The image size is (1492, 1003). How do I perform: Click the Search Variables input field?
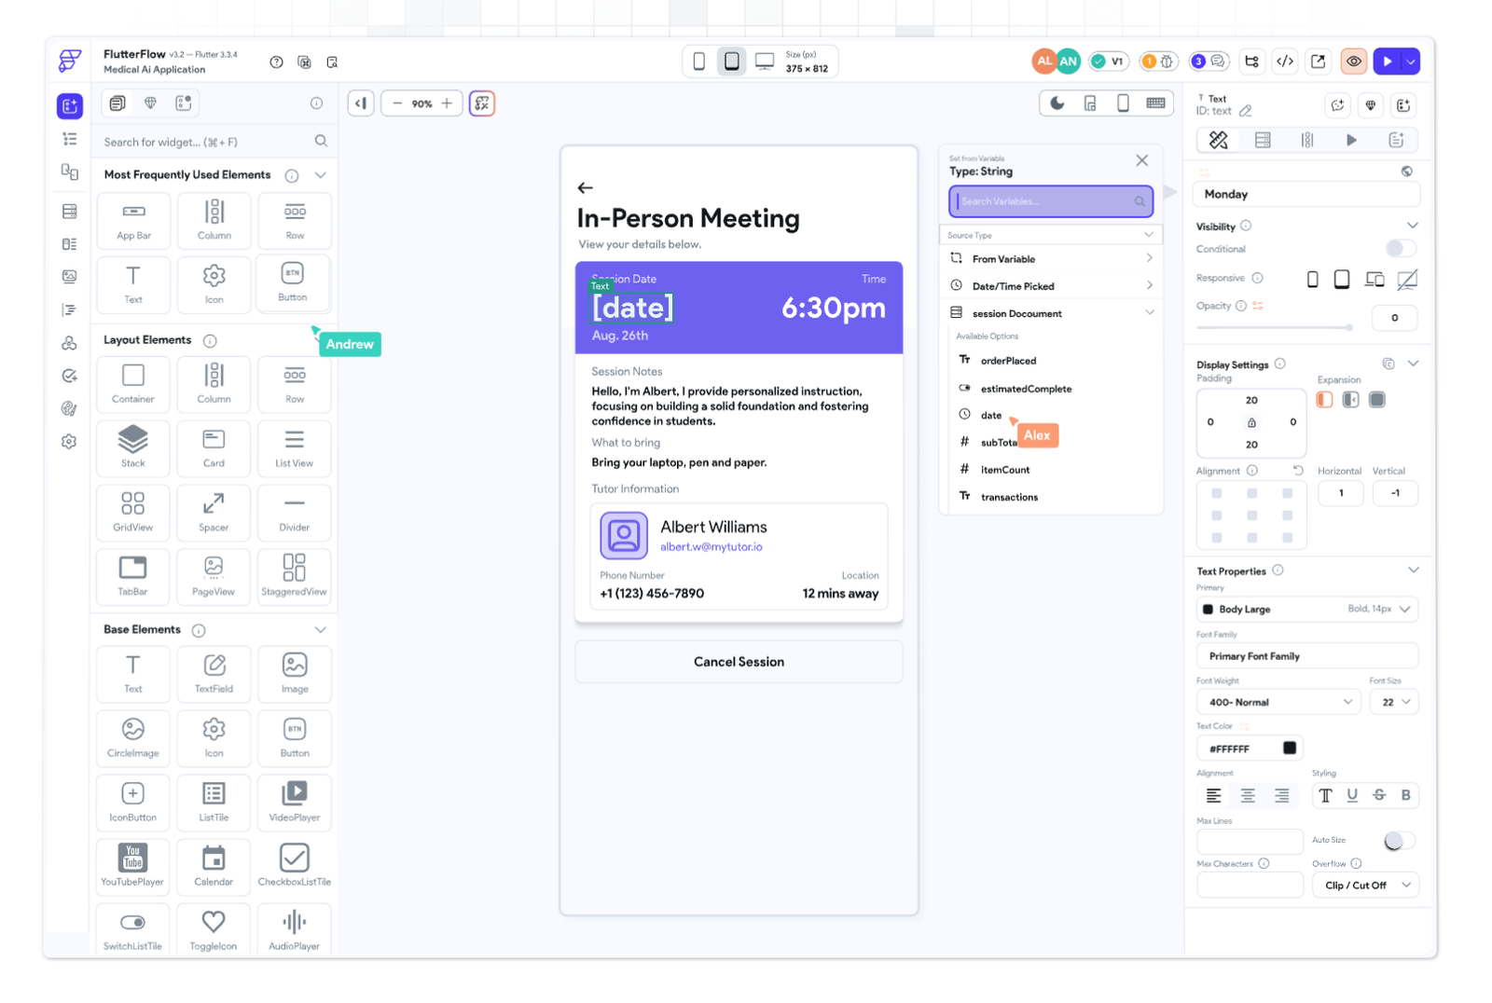click(1051, 201)
